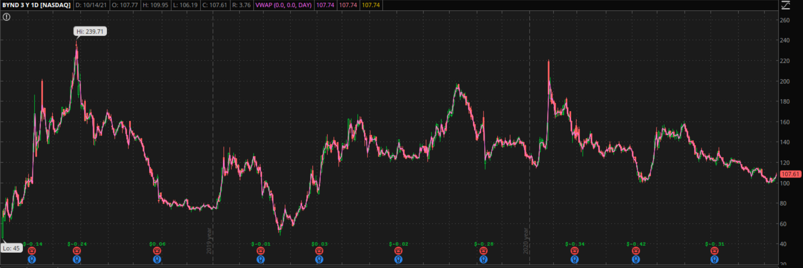Open the red phone icon under $-0.28
Screen dimensions: 803x268
483,251
